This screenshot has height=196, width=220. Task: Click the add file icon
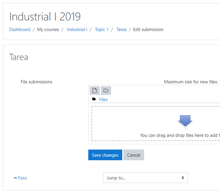(x=95, y=90)
